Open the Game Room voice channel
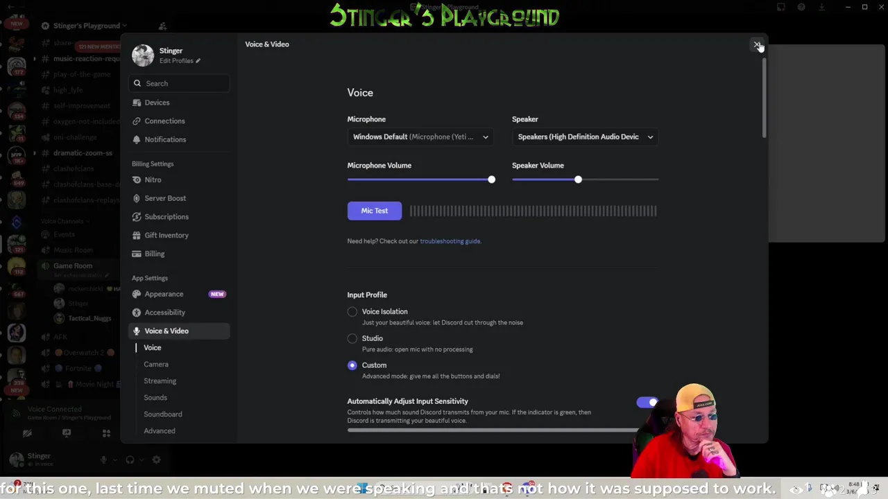The image size is (888, 499). pos(73,266)
